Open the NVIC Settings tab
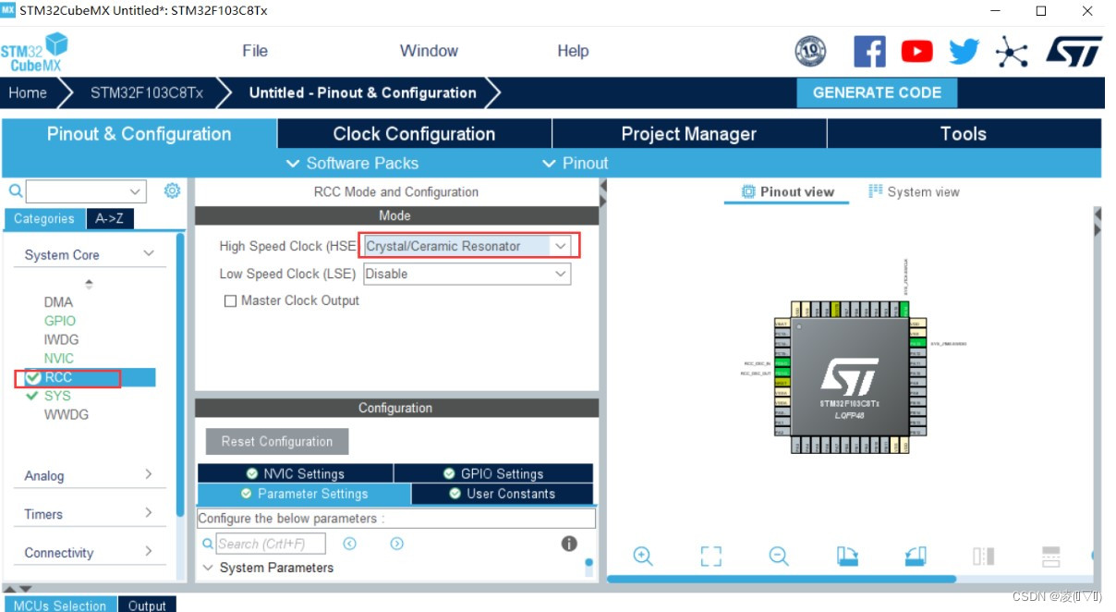1116x612 pixels. pos(296,473)
